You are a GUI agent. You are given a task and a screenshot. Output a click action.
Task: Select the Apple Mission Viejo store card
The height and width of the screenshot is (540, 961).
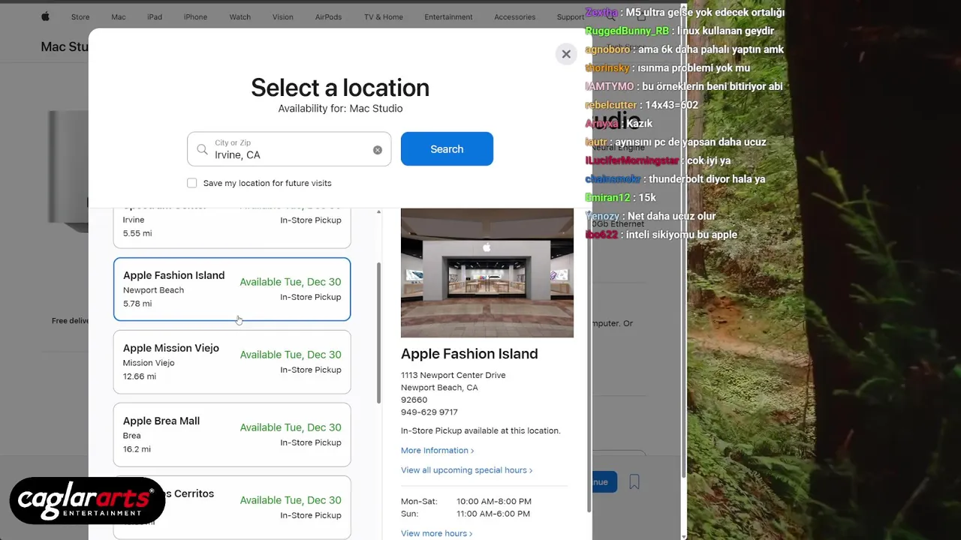tap(232, 361)
